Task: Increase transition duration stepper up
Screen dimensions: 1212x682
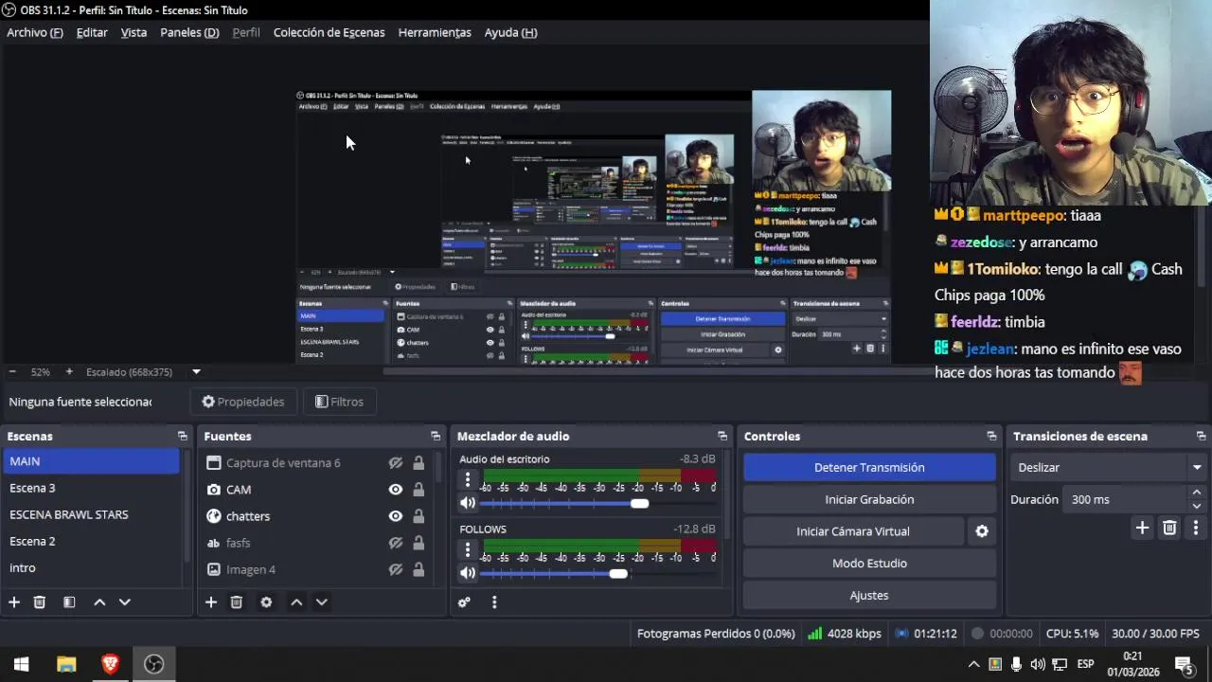Action: (x=1196, y=493)
